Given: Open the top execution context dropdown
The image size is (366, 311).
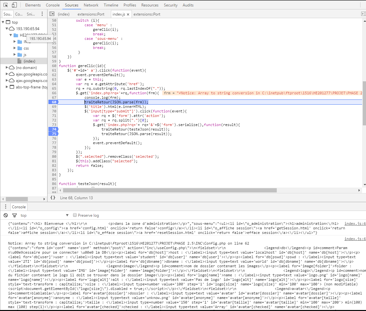Looking at the screenshot, I should pos(44,215).
